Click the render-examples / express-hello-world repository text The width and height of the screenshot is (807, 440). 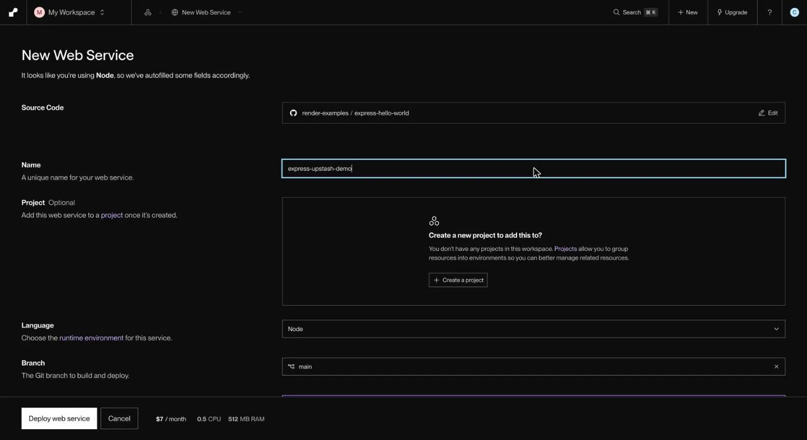[356, 113]
